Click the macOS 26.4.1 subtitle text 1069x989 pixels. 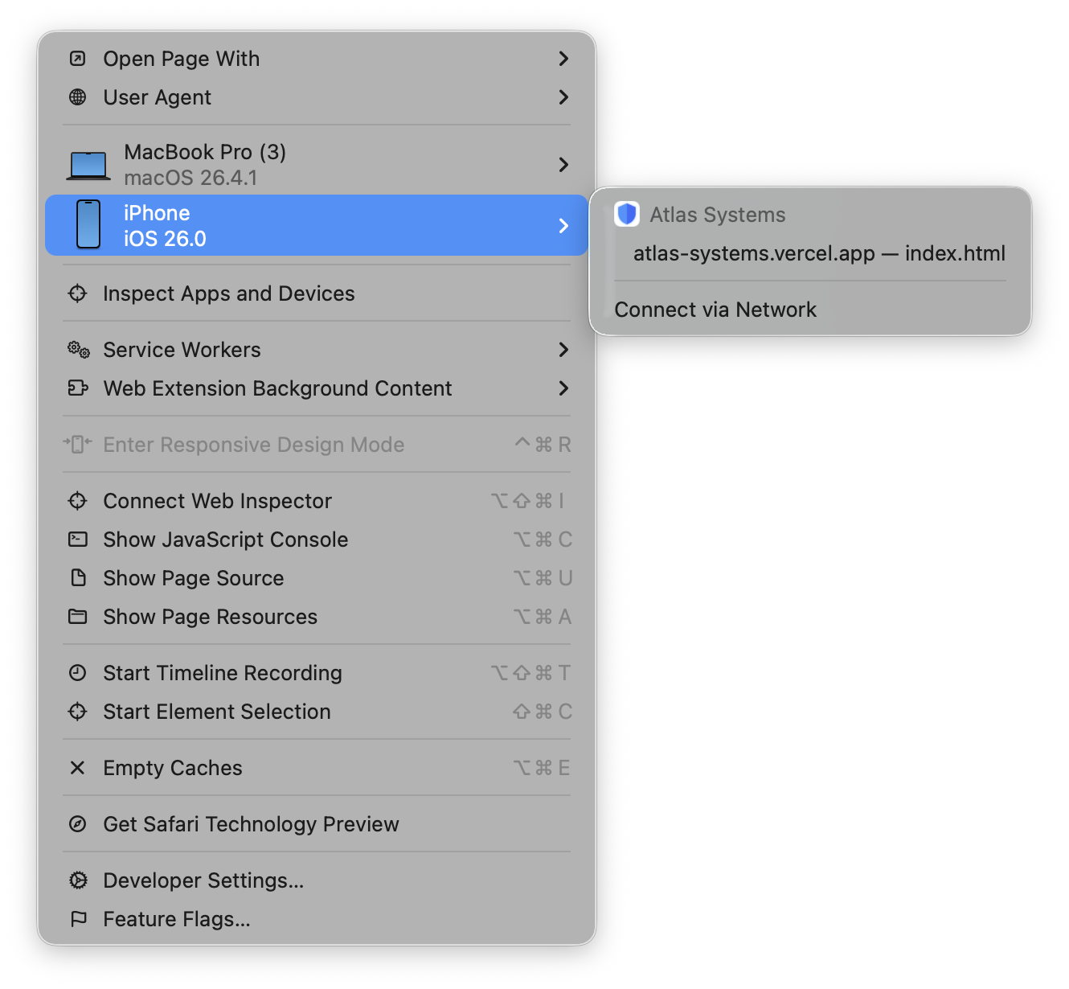tap(190, 178)
